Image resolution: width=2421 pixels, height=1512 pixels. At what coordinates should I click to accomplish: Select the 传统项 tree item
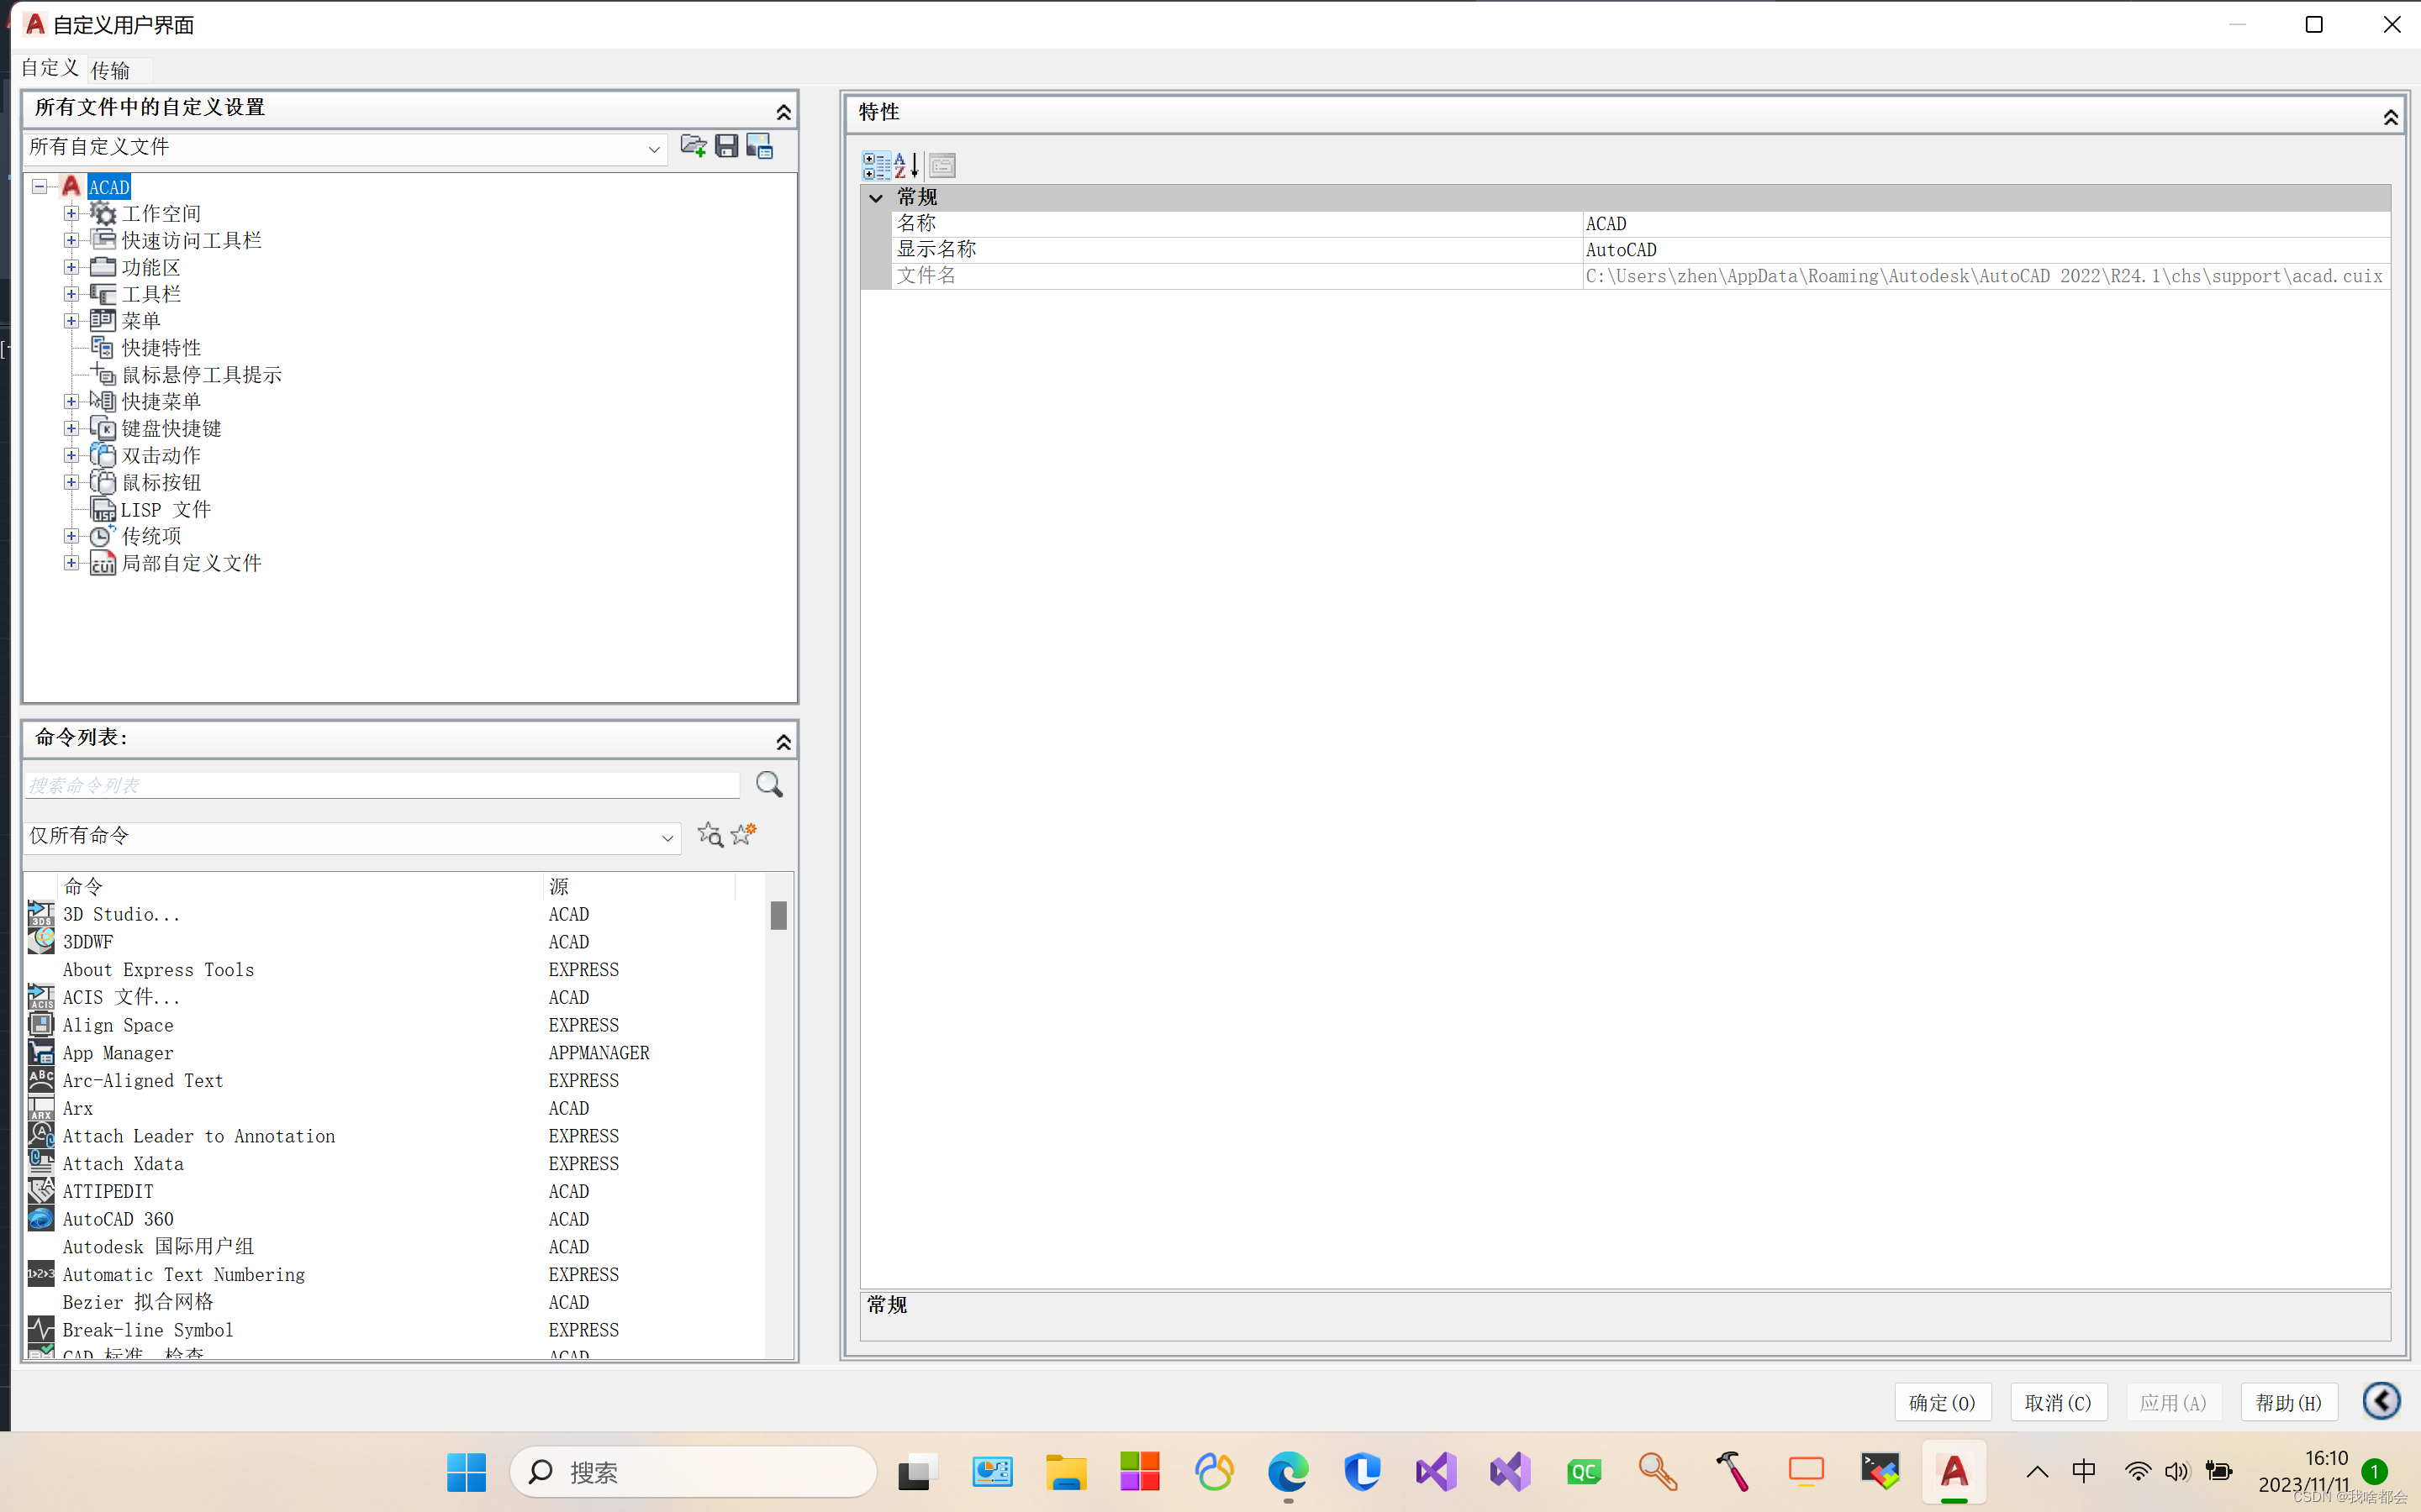click(151, 536)
